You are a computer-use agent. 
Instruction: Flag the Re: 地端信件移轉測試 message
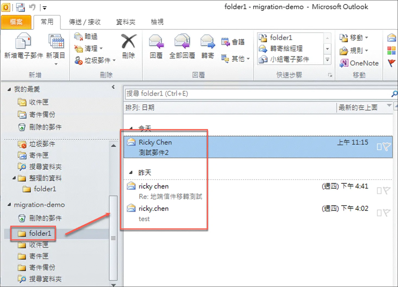386,191
